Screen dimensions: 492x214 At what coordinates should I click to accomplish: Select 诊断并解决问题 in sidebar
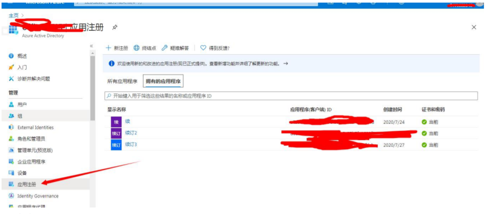coord(33,79)
